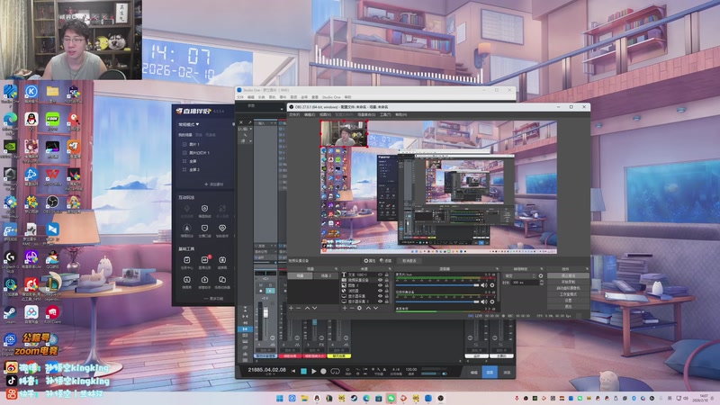Lock the 文本 (GDI+) source in OBS

coord(387,274)
